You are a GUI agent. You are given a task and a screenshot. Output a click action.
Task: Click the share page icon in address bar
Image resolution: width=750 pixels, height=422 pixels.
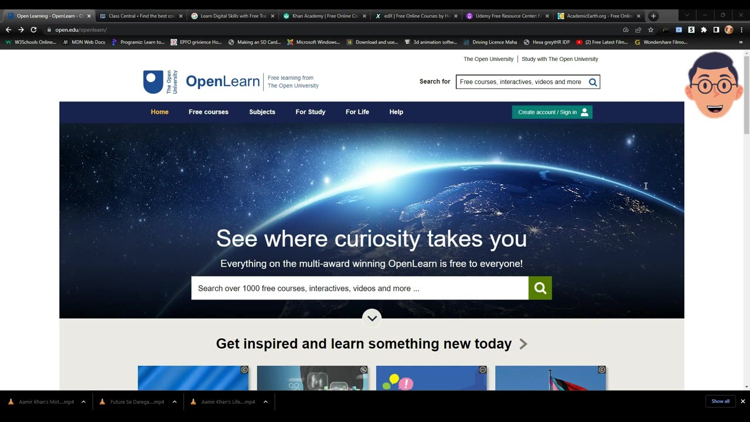(x=638, y=30)
